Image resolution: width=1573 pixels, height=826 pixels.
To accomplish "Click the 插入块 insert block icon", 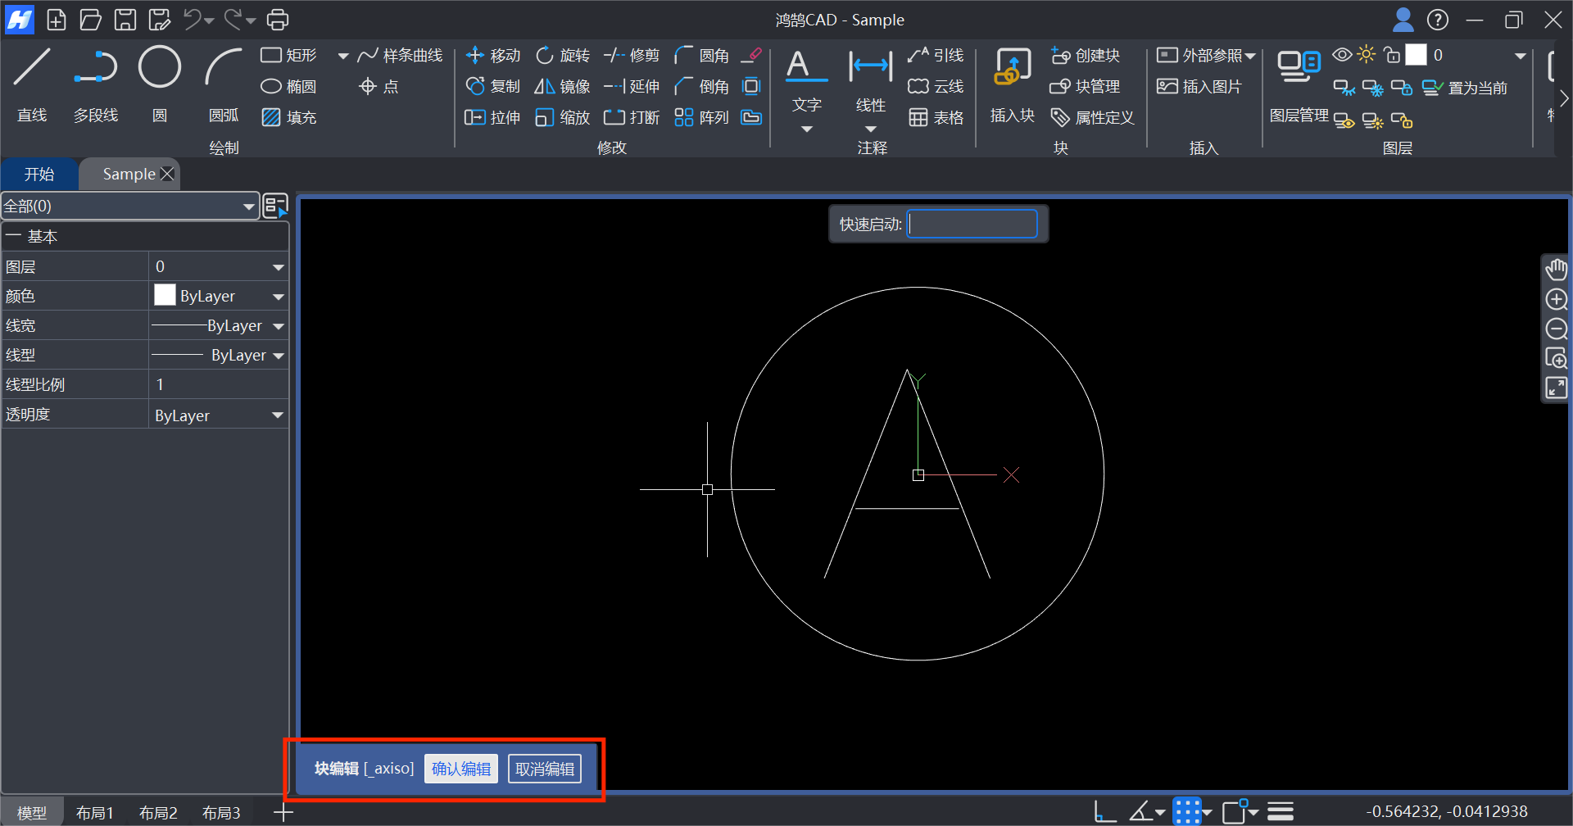I will (1013, 68).
